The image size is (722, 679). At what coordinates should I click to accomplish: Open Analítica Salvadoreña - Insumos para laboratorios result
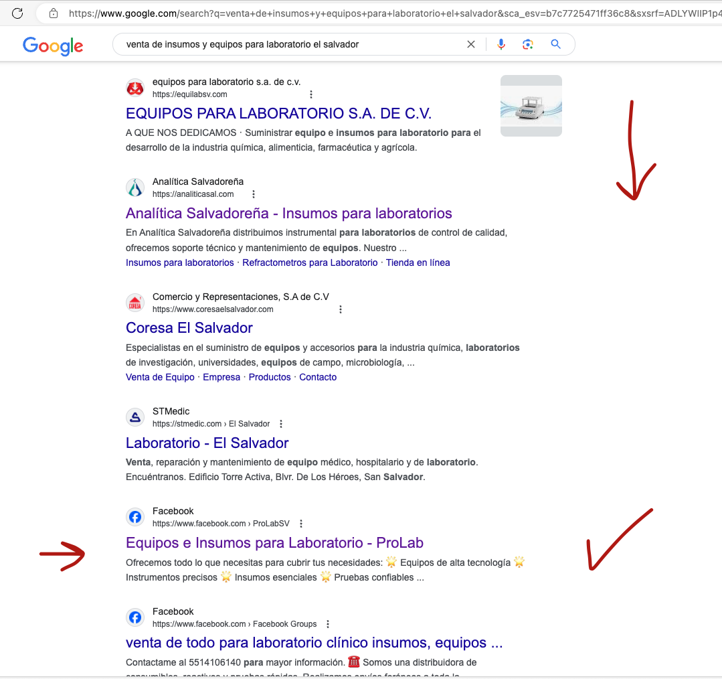288,214
